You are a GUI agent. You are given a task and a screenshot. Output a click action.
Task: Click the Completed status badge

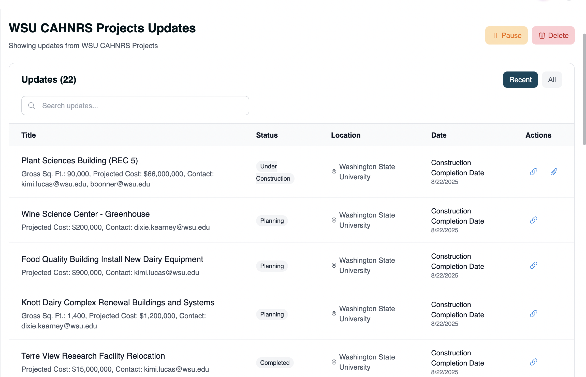[x=275, y=363]
